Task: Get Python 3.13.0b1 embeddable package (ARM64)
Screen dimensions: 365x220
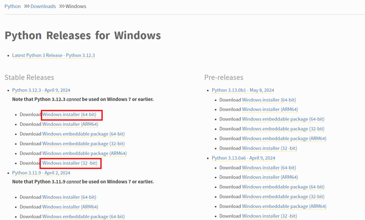Action: pyautogui.click(x=284, y=139)
